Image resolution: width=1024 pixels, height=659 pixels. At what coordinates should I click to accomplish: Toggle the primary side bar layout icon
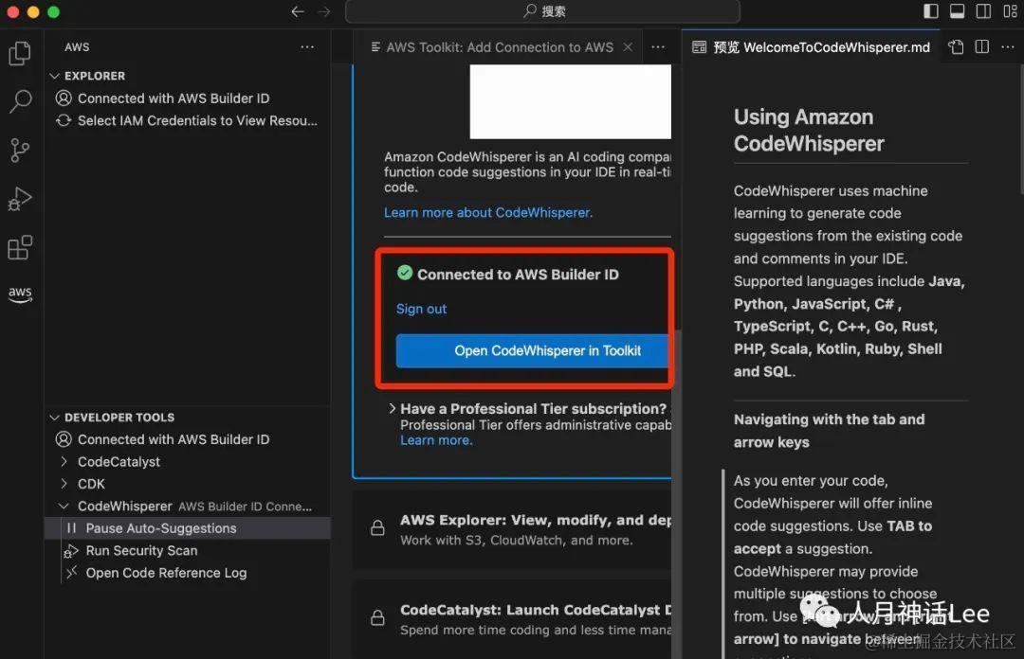[931, 11]
